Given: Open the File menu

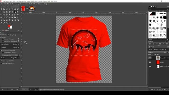Looking at the screenshot, I should coord(2,4).
